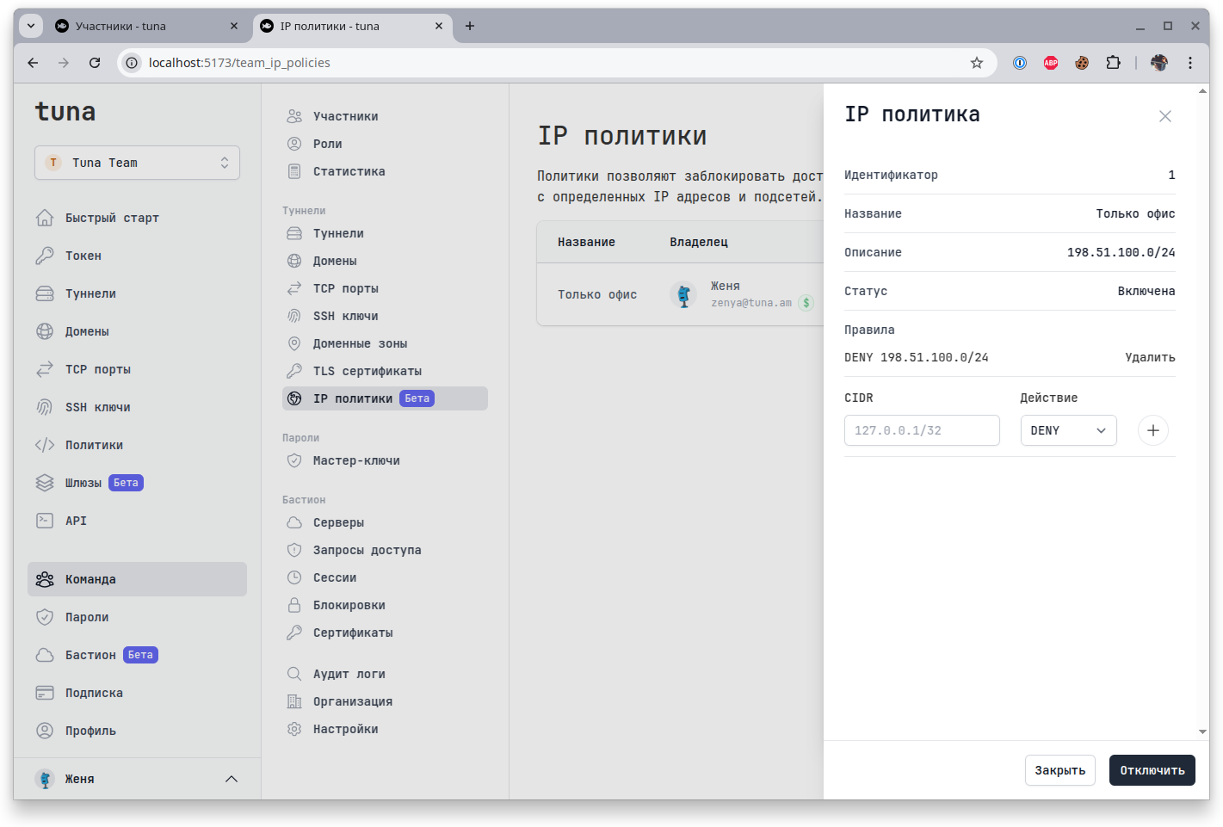The image size is (1223, 827).
Task: Collapse the Женя user menu chevron
Action: [x=231, y=778]
